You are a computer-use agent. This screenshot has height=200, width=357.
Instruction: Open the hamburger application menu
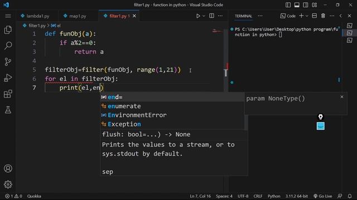8,16
